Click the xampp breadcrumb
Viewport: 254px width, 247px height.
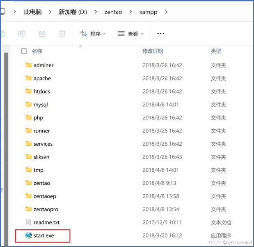(x=148, y=12)
